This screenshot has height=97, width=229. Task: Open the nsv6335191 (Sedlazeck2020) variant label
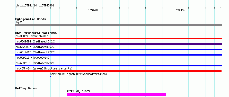[36, 63]
